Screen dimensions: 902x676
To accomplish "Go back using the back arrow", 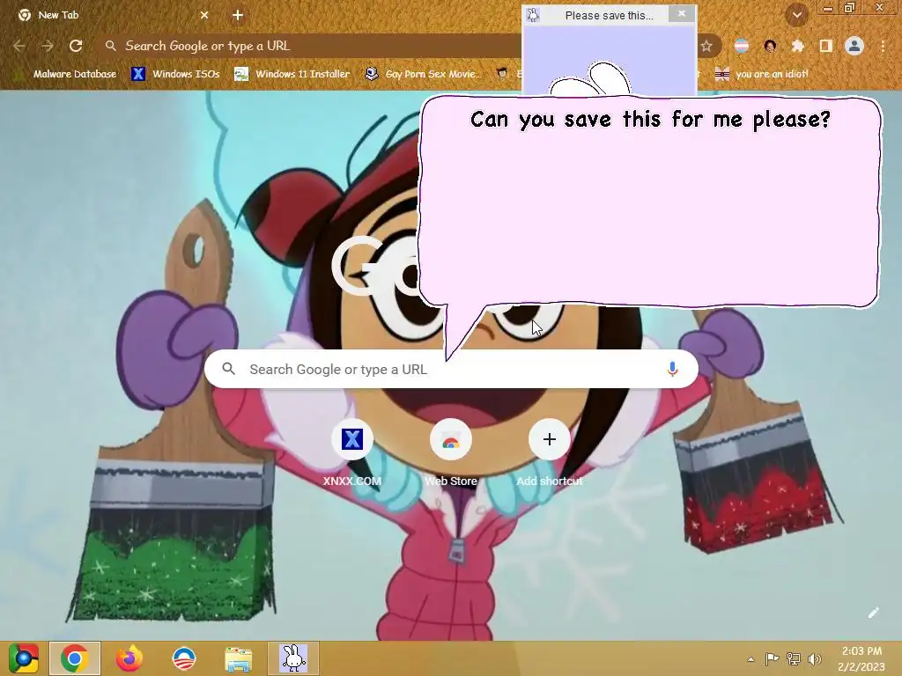I will pyautogui.click(x=19, y=46).
